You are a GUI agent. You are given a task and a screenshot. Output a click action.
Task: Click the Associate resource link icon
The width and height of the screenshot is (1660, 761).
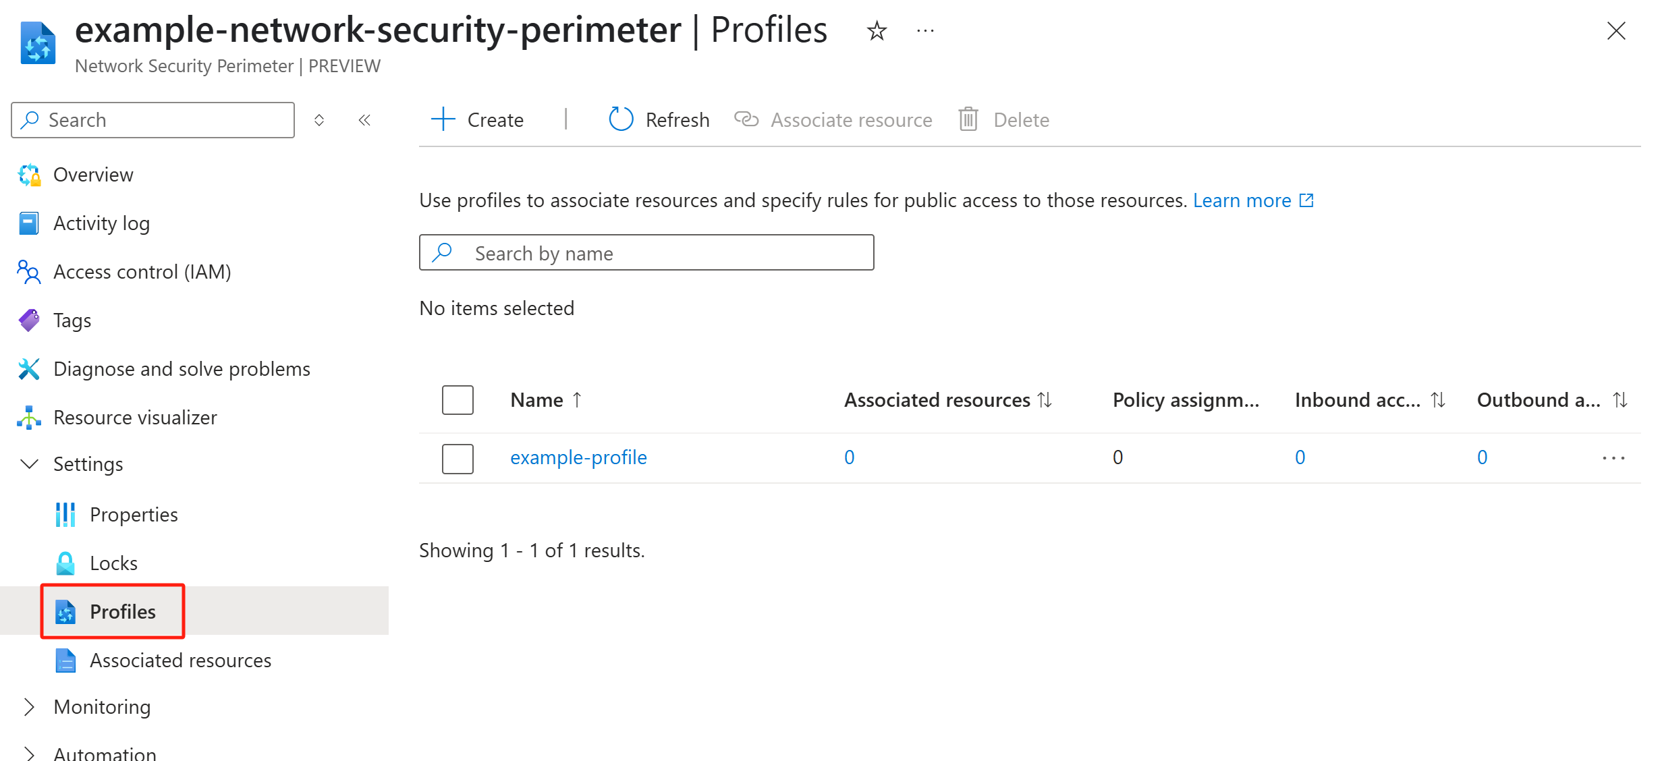coord(746,119)
